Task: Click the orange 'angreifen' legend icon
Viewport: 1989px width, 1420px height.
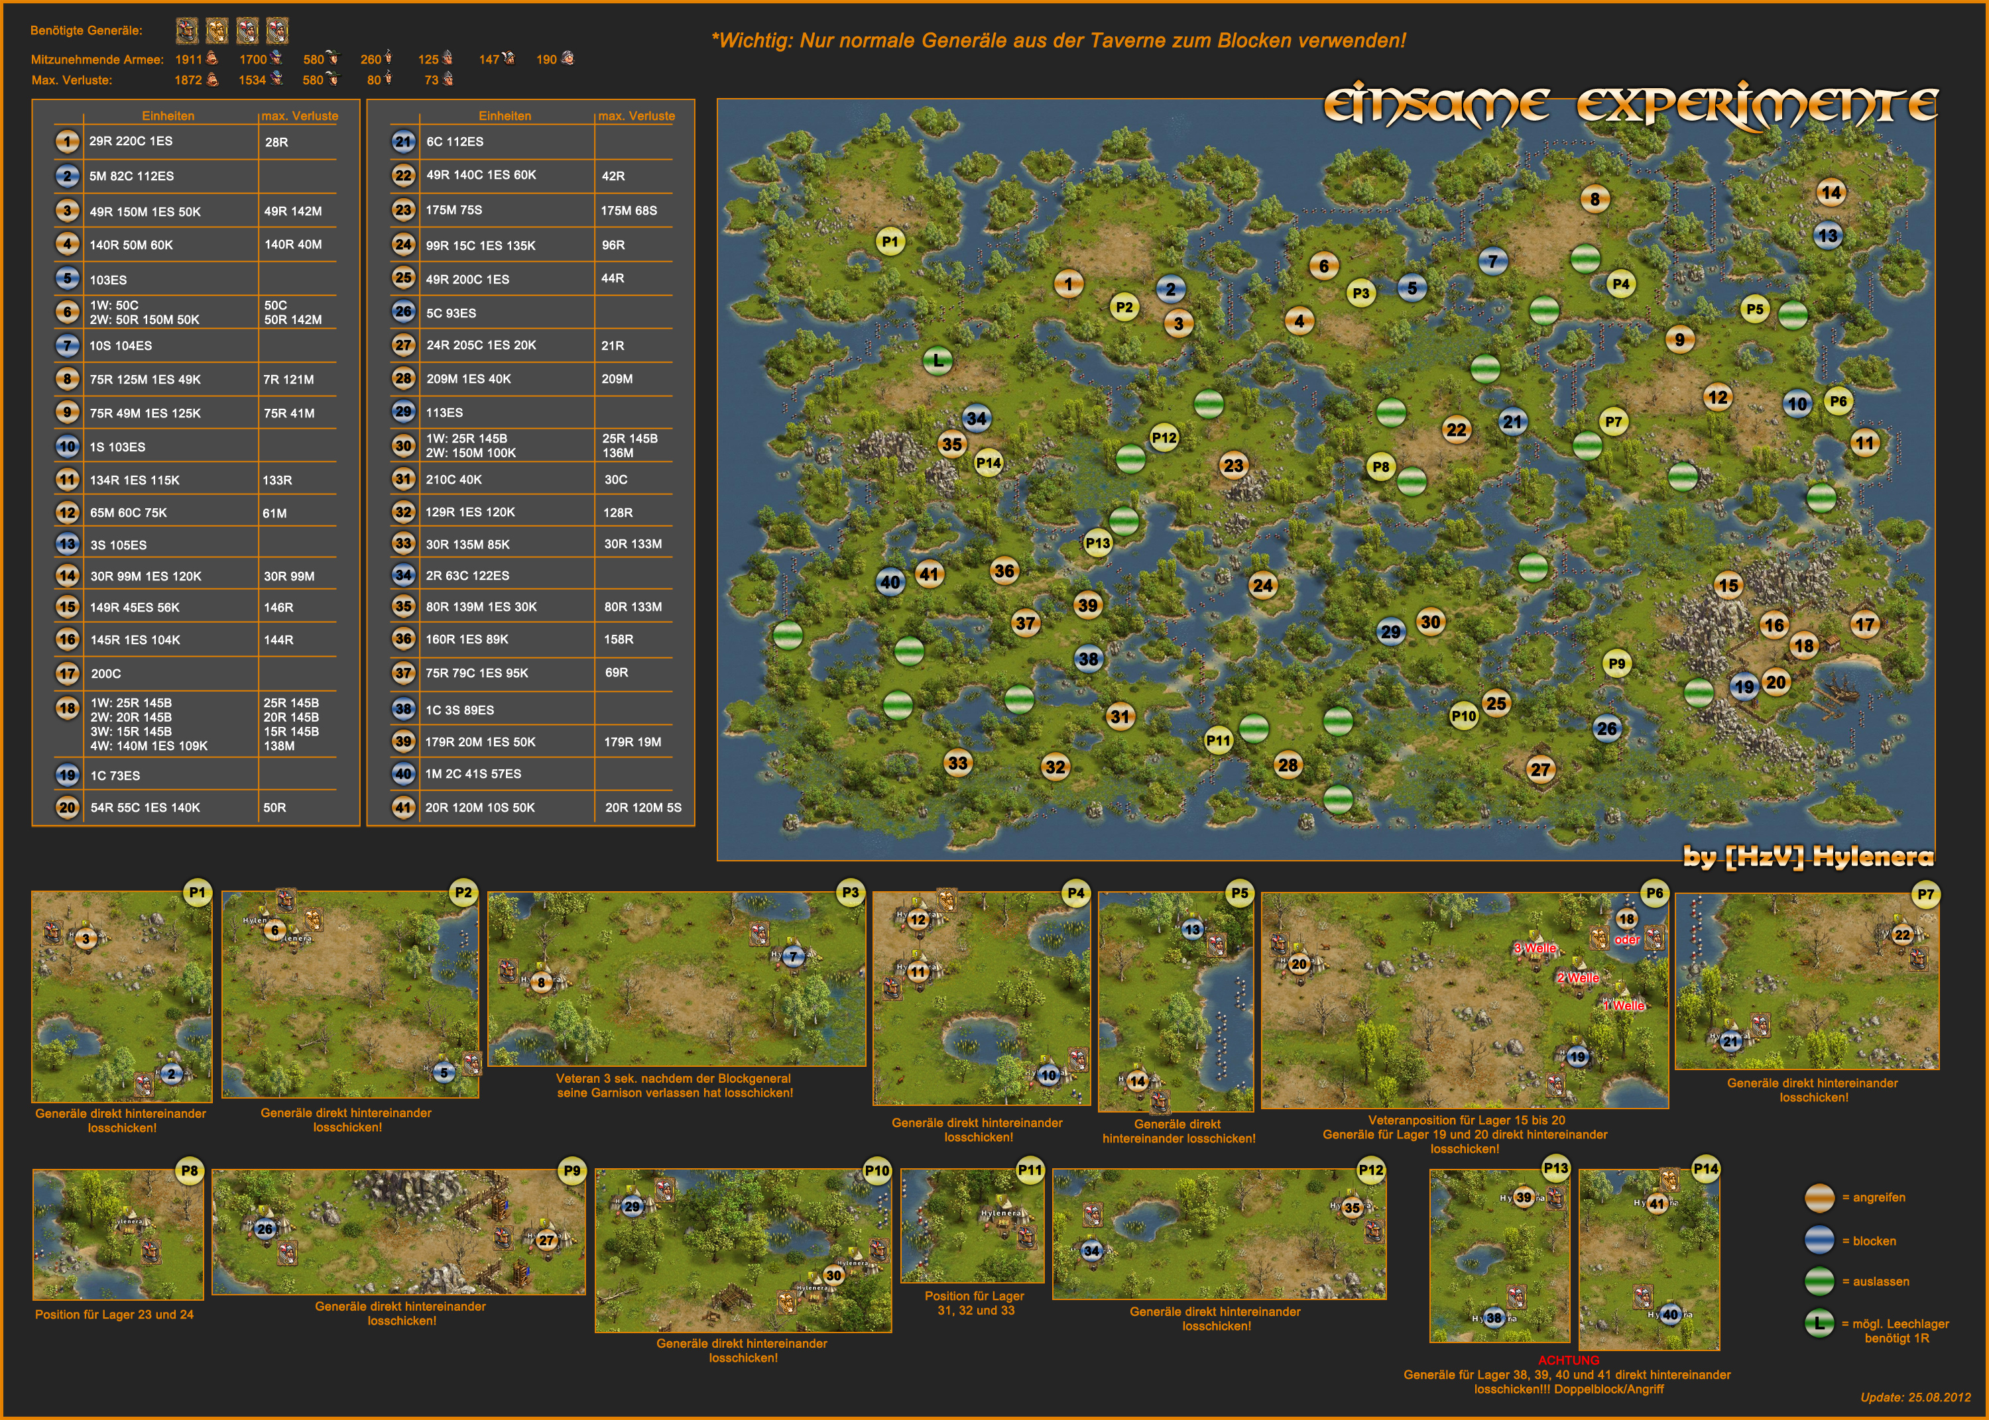Action: (1819, 1198)
